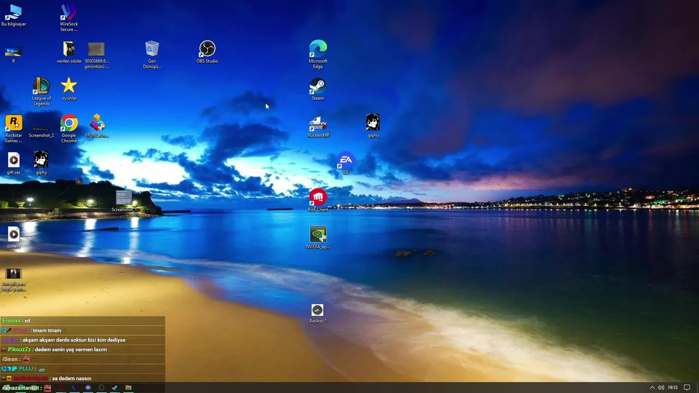
Task: Open the verilen sözler folder
Action: tap(69, 52)
